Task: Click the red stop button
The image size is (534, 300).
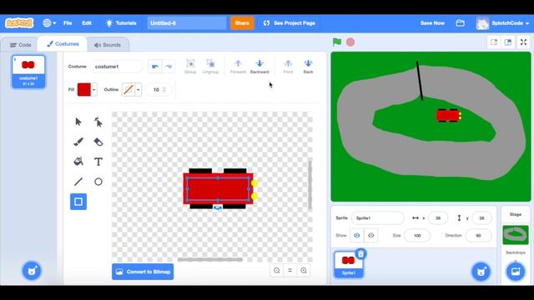Action: pyautogui.click(x=350, y=42)
